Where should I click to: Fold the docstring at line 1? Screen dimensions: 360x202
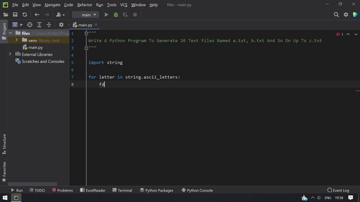[x=86, y=34]
